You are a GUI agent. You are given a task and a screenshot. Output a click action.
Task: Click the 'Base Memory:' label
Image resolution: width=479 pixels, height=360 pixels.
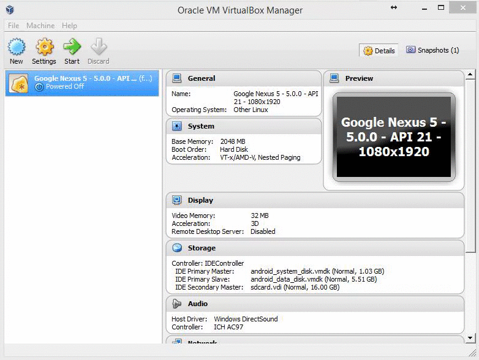(192, 141)
